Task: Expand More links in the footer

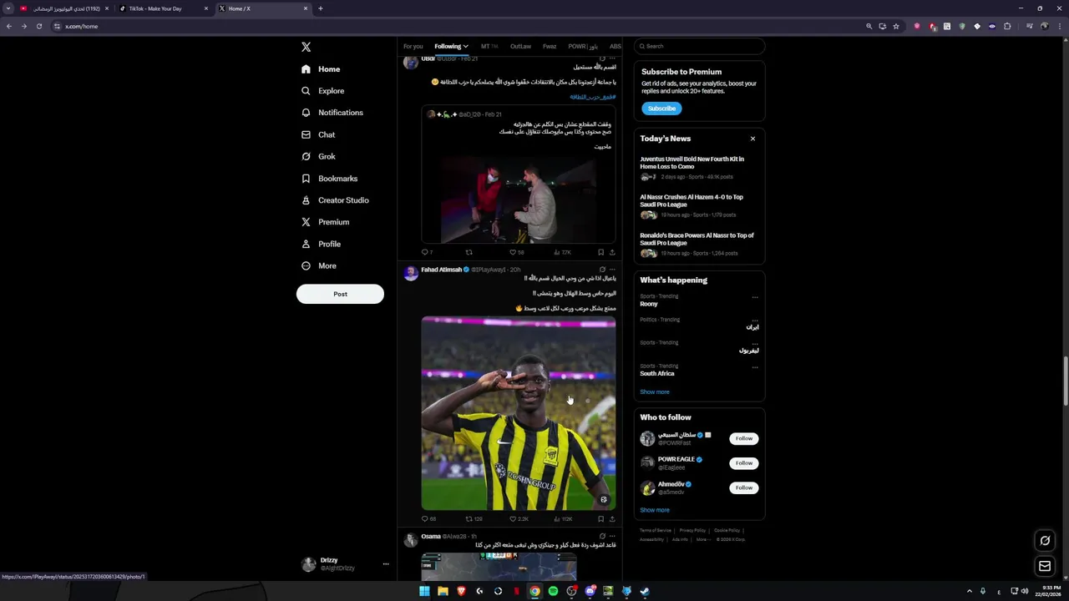Action: tap(703, 539)
